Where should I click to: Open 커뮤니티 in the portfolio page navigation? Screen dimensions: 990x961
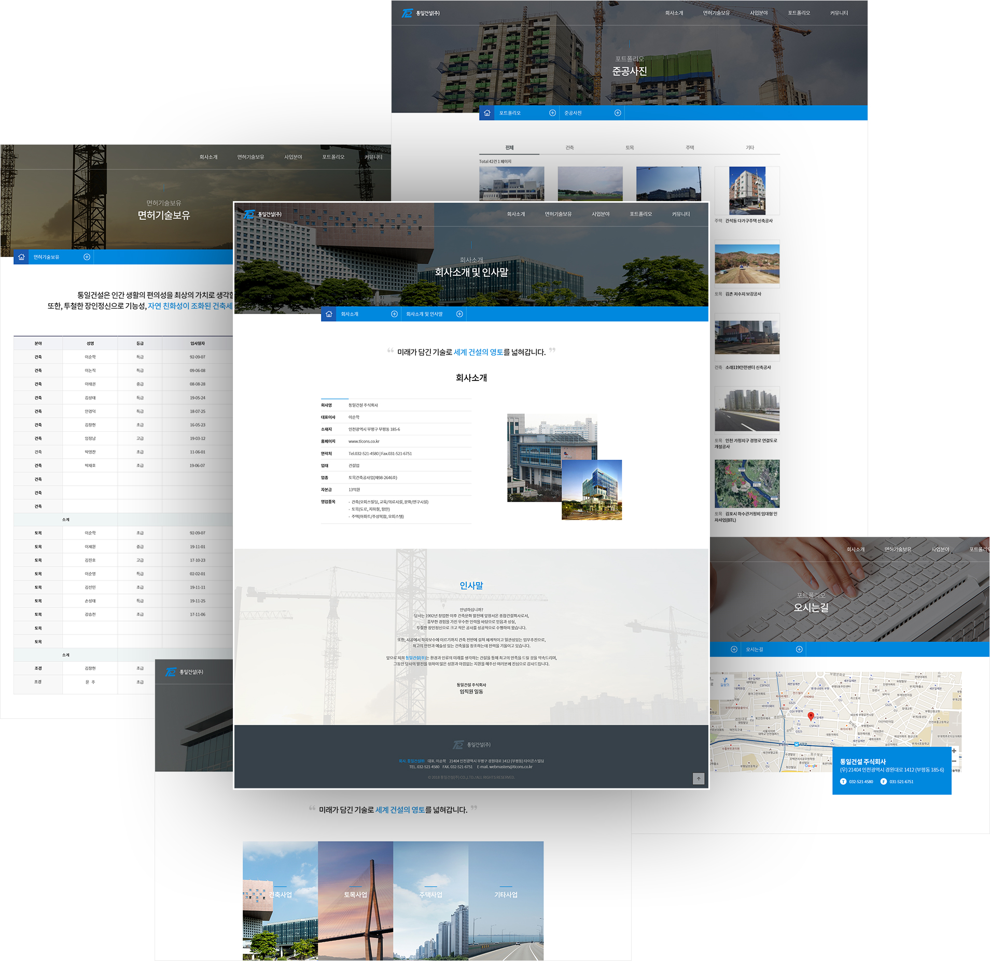click(839, 13)
